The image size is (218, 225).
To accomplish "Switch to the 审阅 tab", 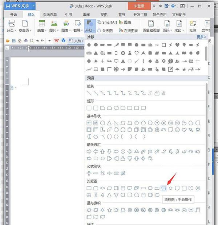I will point(86,15).
